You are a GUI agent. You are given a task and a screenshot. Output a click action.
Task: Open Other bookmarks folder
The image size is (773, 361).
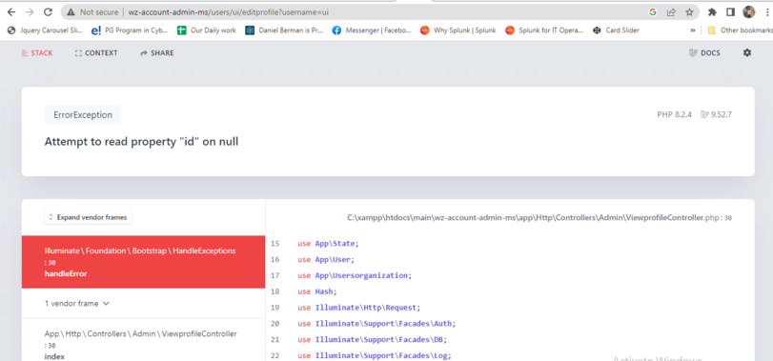point(740,30)
